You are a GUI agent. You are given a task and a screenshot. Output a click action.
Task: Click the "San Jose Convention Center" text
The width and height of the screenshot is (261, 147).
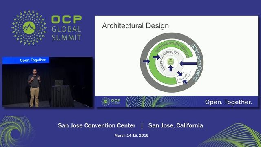97,125
